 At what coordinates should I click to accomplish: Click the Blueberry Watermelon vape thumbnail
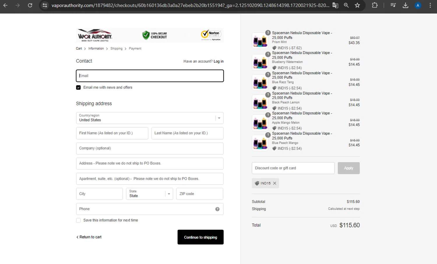coord(260,62)
